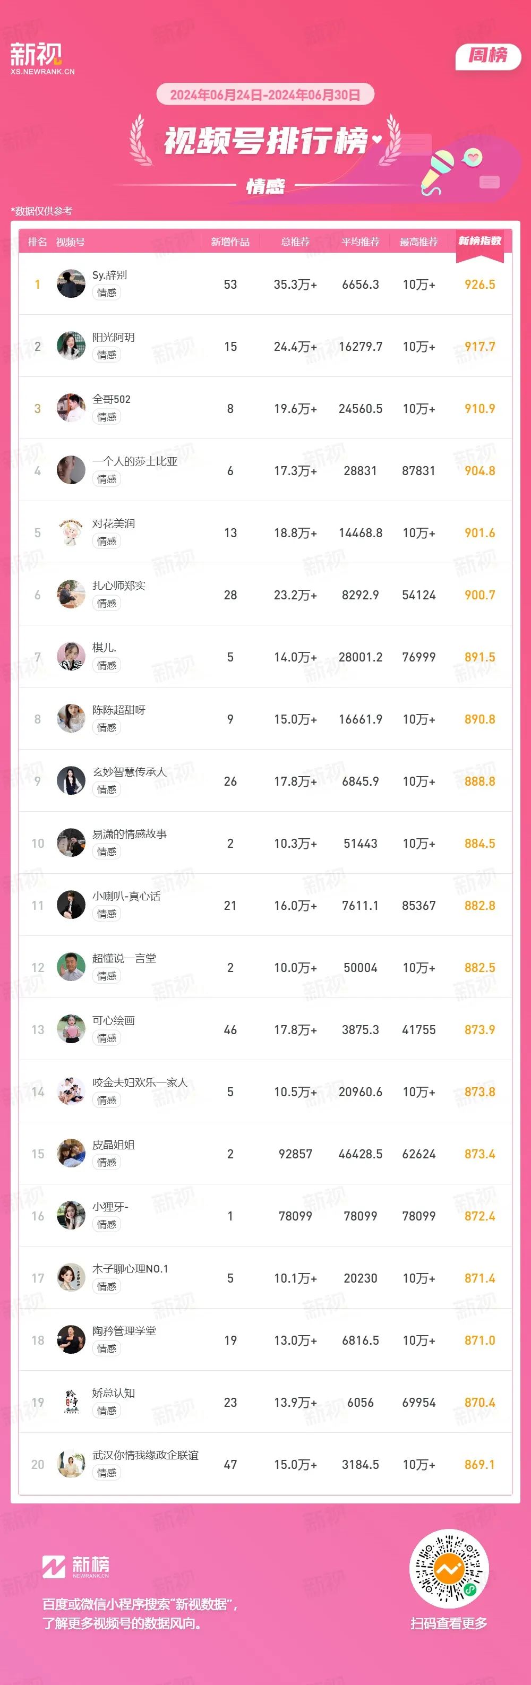Select 咬金夫妇欢乐一家人's avatar icon
Image resolution: width=531 pixels, height=1685 pixels.
point(71,1091)
